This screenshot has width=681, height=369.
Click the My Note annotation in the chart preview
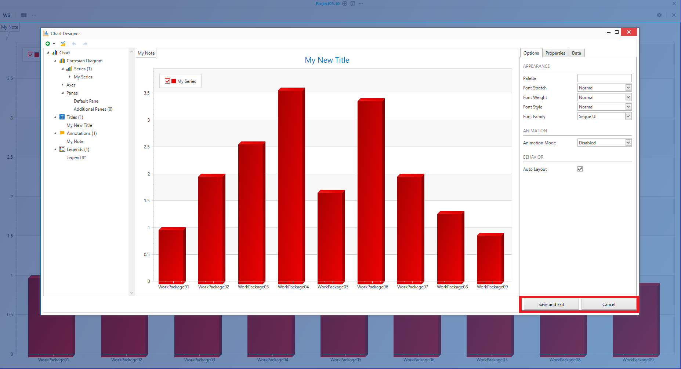coord(146,53)
